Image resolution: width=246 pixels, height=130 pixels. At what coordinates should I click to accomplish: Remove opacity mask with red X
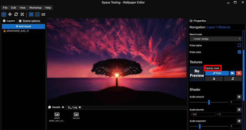(239, 73)
